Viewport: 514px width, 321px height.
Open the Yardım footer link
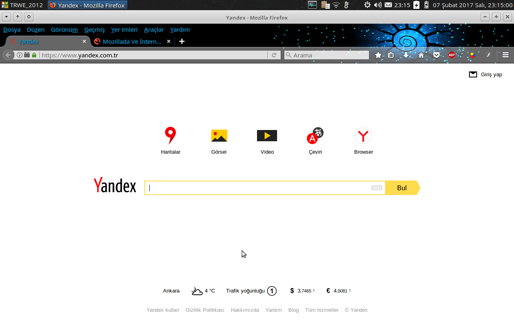(x=273, y=310)
